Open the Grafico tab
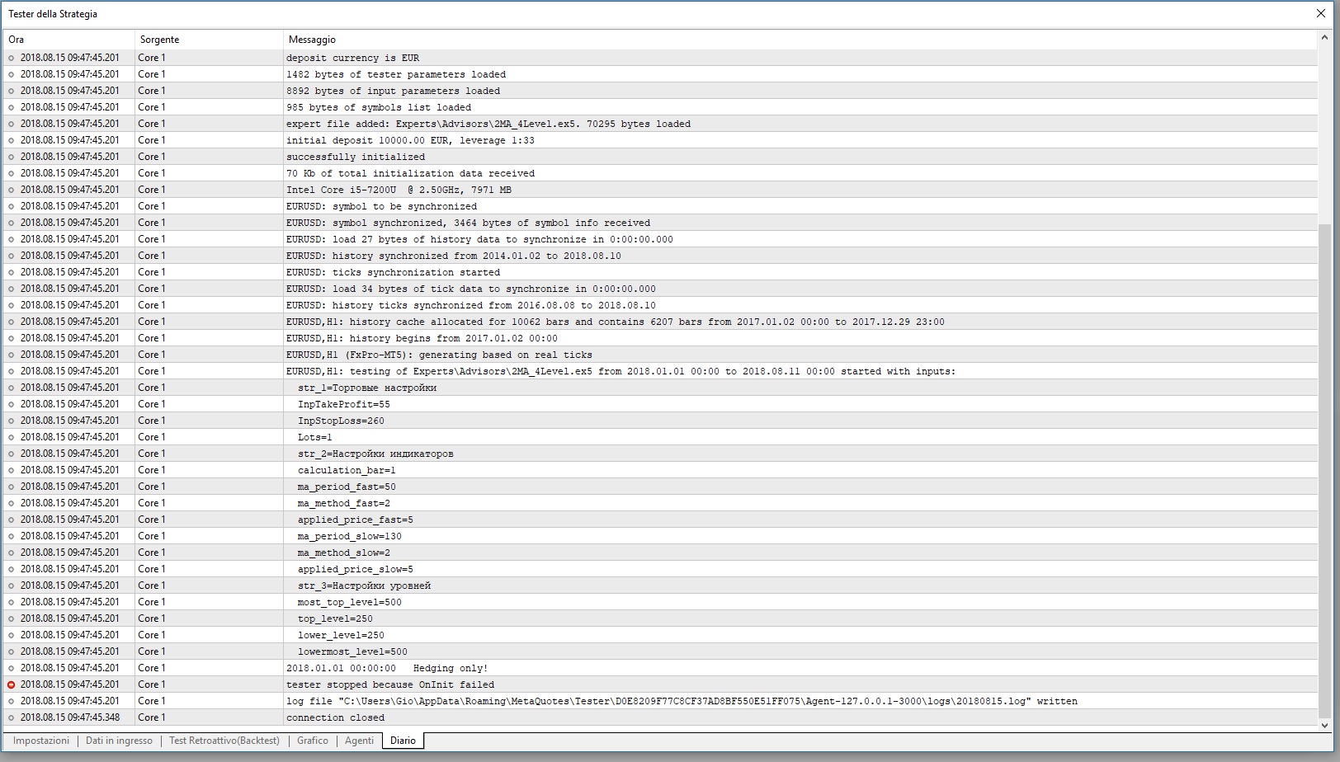Image resolution: width=1340 pixels, height=762 pixels. (312, 741)
